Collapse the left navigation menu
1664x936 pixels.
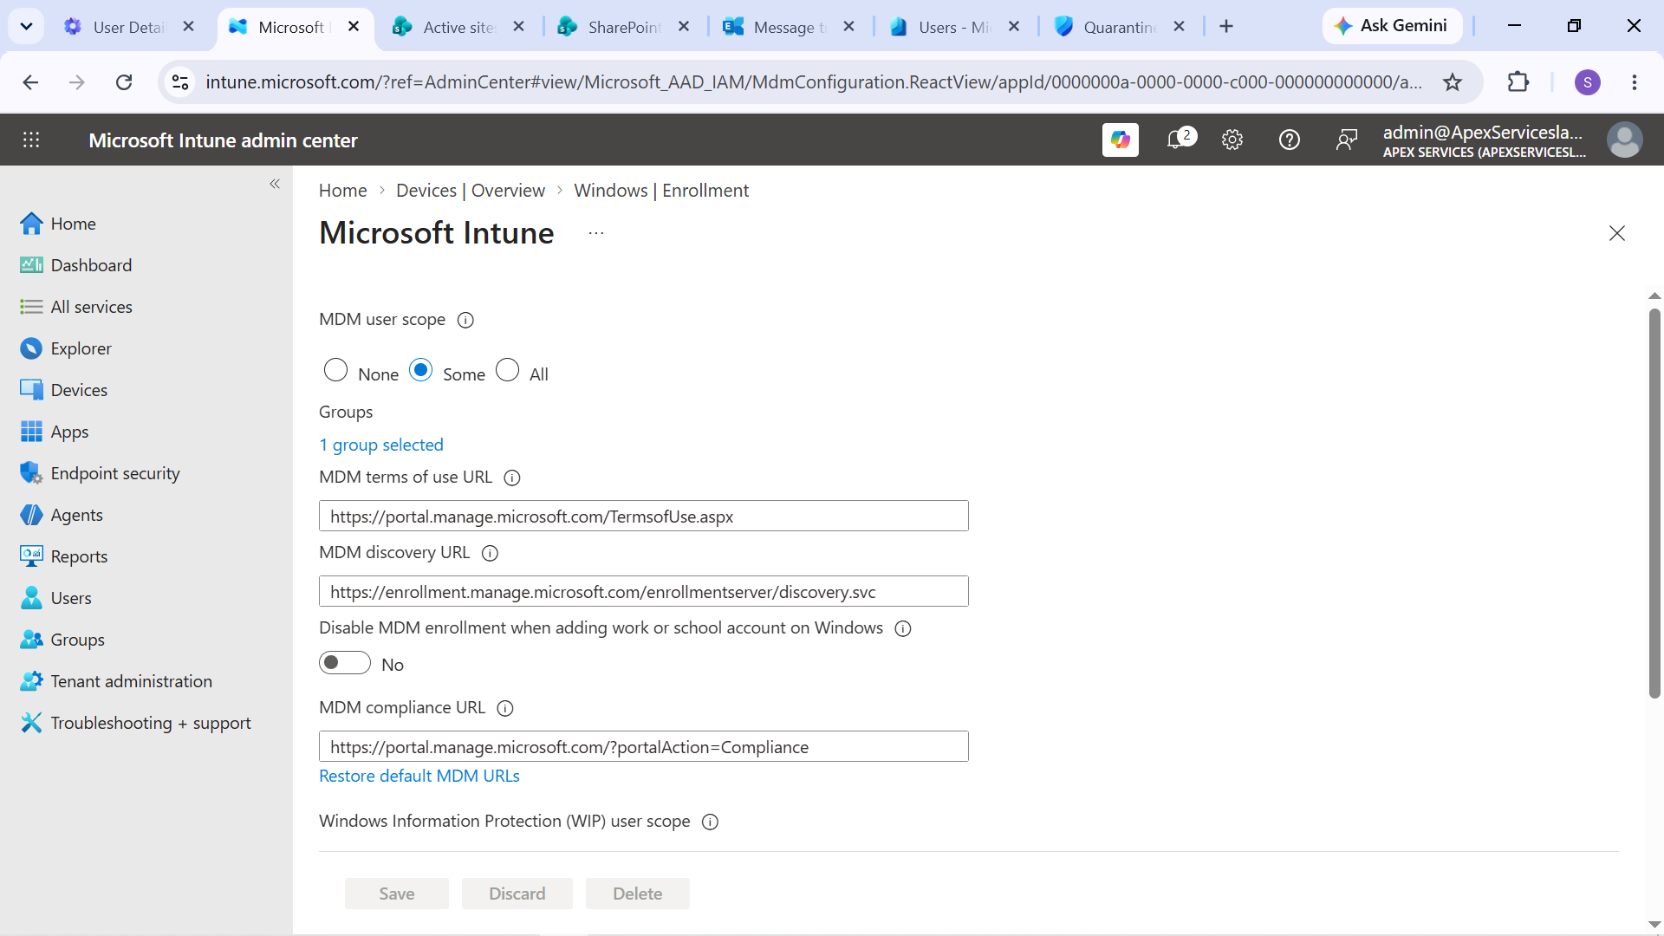tap(275, 184)
